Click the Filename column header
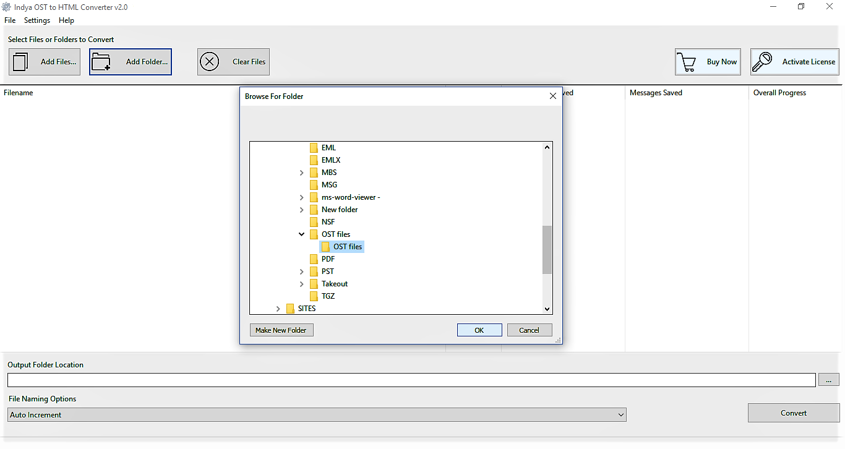Viewport: 845px width, 449px height. coord(19,93)
